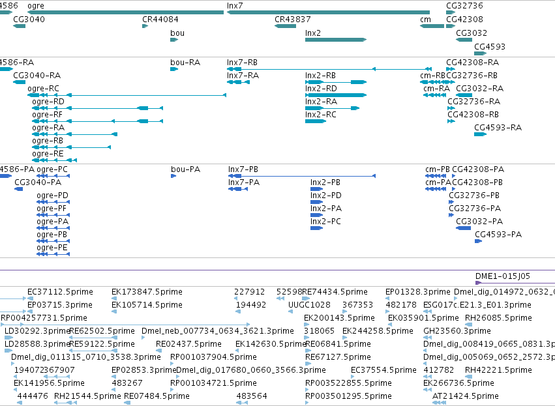Click the cm gene label
The width and height of the screenshot is (555, 406).
pos(425,20)
